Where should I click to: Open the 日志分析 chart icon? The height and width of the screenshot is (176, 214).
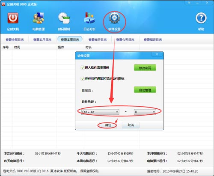tap(89, 18)
